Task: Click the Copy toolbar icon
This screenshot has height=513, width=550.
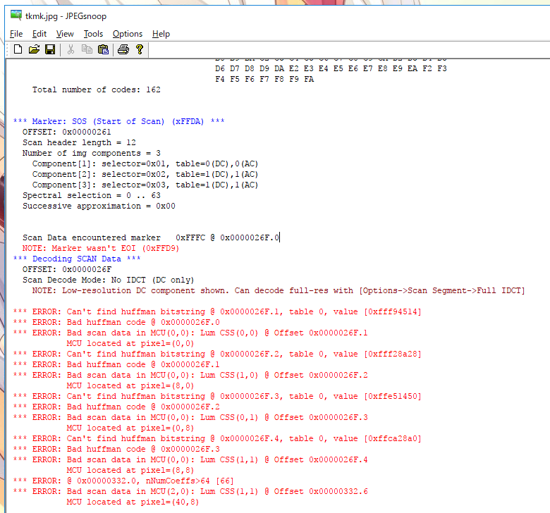Action: tap(87, 49)
